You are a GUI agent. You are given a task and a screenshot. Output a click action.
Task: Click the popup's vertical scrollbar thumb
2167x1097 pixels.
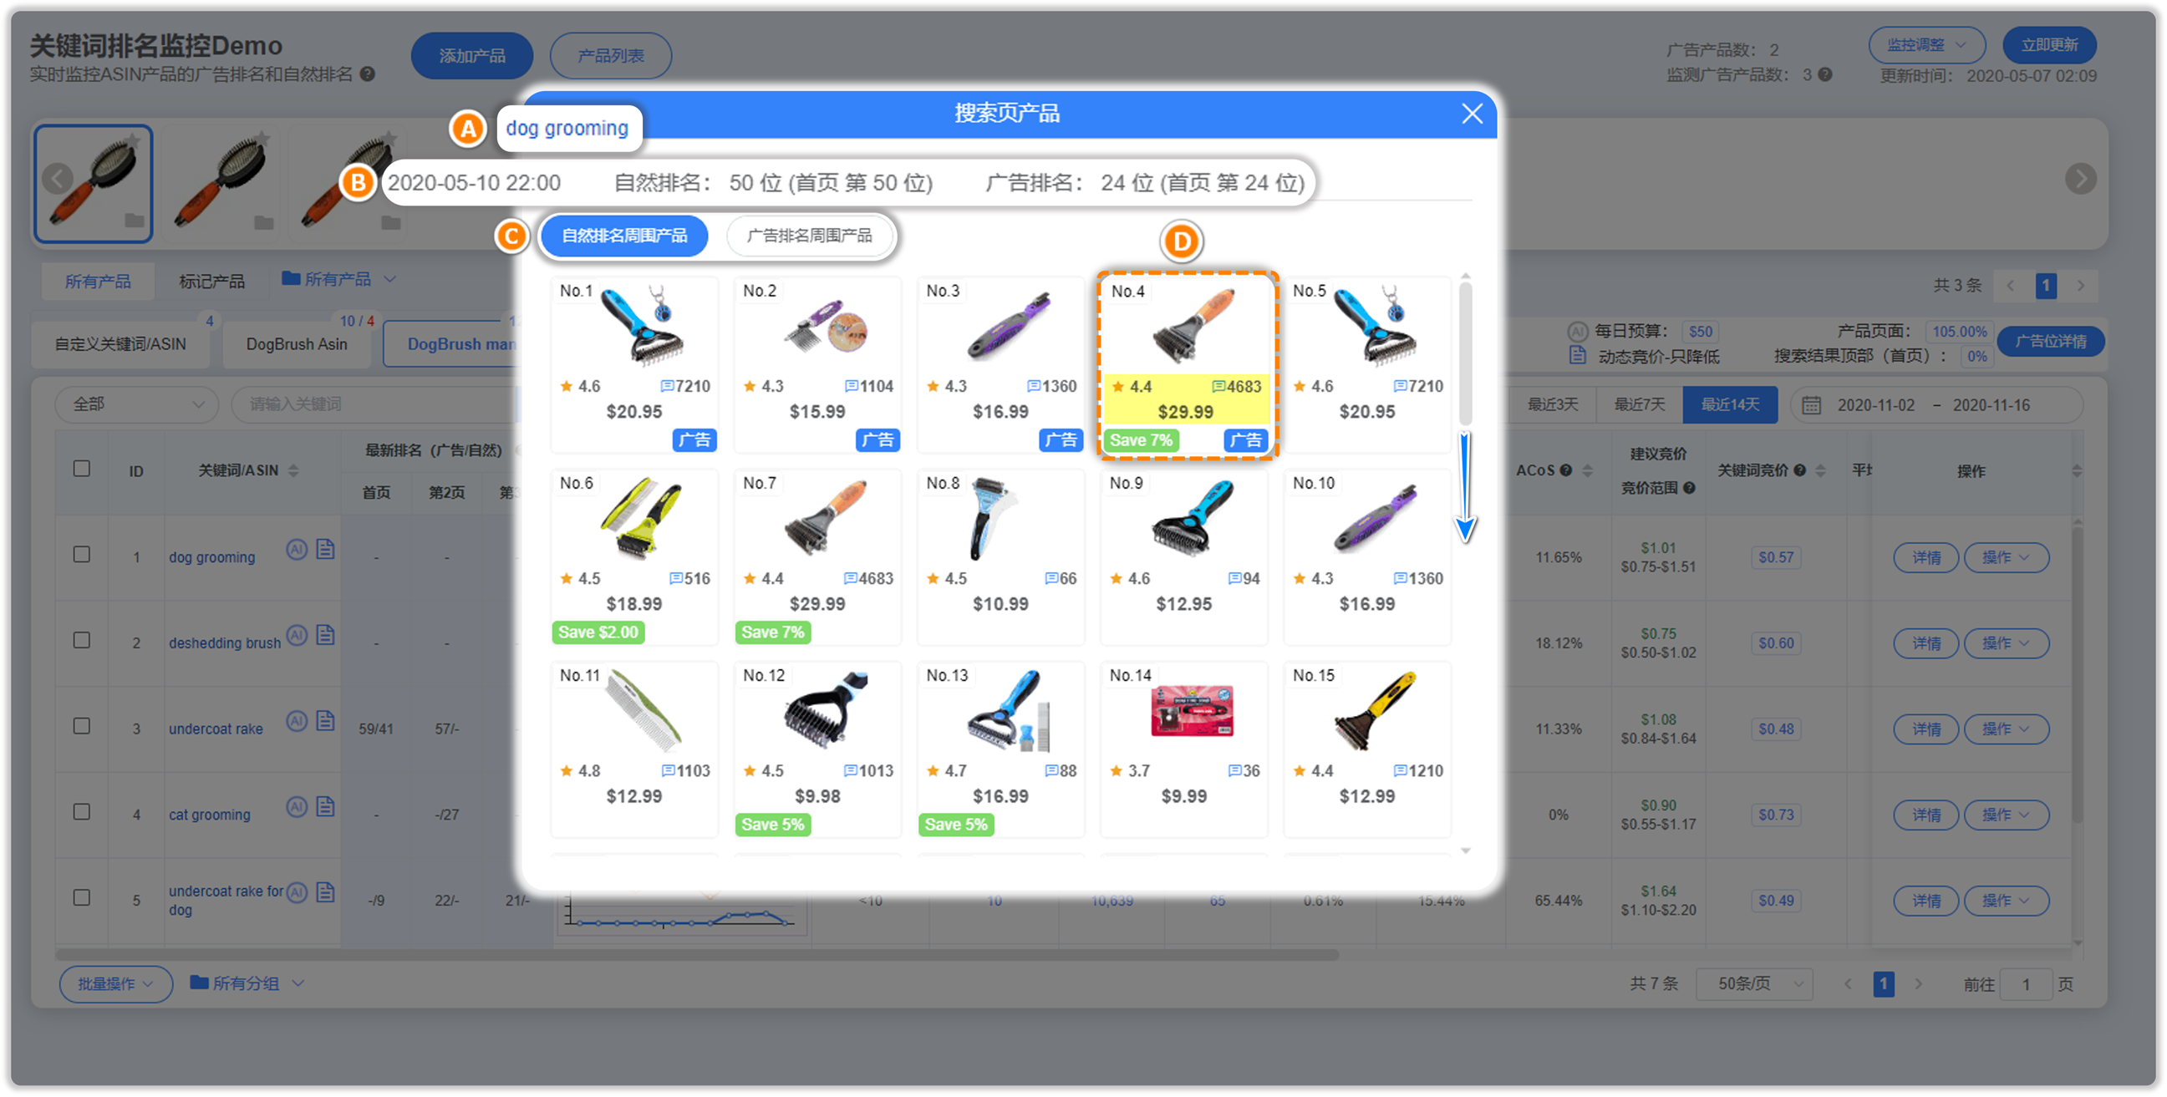pos(1464,353)
